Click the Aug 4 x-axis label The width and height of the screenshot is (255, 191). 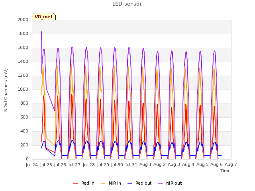pyautogui.click(x=188, y=164)
